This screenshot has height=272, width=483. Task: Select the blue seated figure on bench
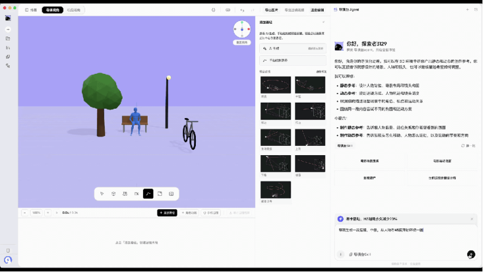(135, 121)
